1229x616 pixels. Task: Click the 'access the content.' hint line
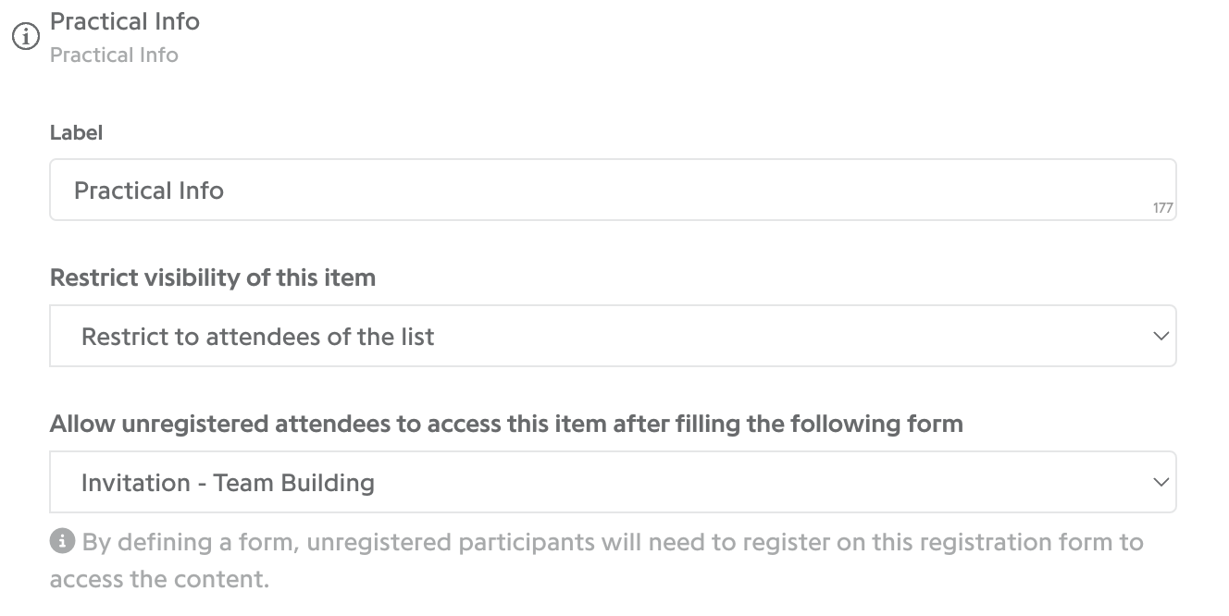pos(159,580)
